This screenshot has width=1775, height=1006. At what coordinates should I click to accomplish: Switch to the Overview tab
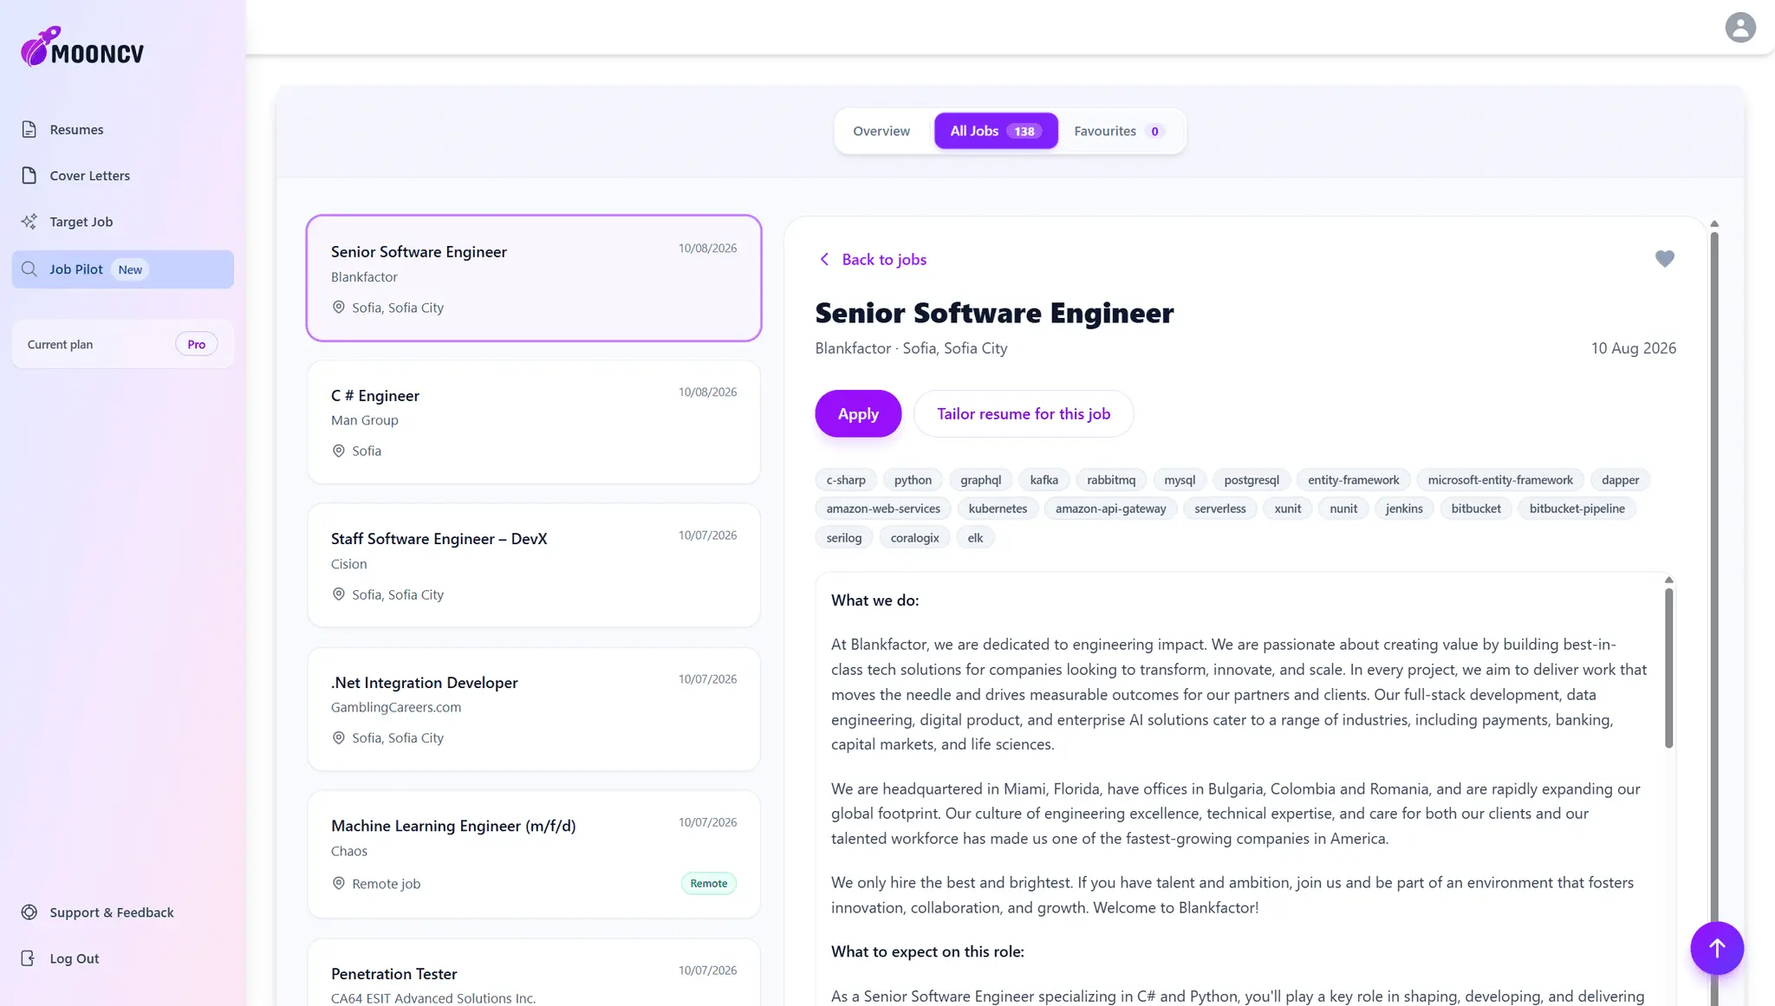[x=881, y=131]
